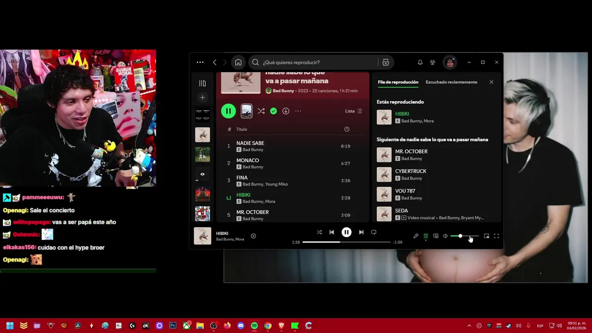This screenshot has height=333, width=592.
Task: Open the Browse icon in search bar
Action: [386, 62]
